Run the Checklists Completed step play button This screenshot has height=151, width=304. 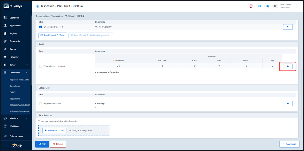pos(288,66)
